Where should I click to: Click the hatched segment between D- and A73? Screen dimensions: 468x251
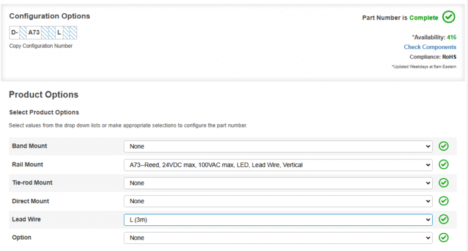pos(23,32)
